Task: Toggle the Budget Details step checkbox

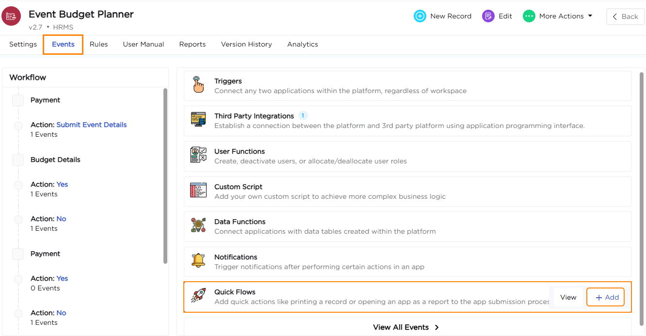Action: pyautogui.click(x=18, y=160)
